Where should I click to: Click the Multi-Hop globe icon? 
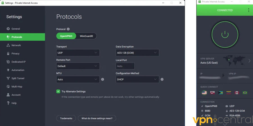pyautogui.click(x=8, y=87)
